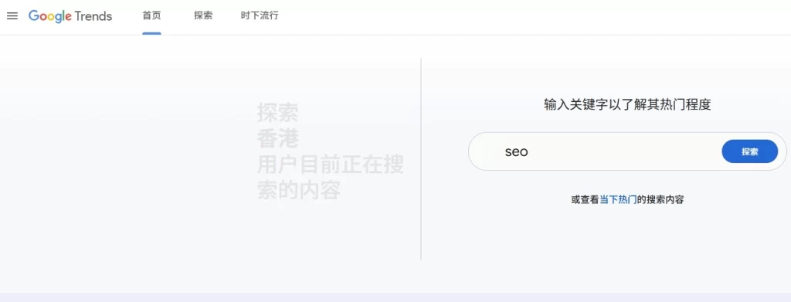Click the faded 索的内容 line of text
The height and width of the screenshot is (302, 791).
[299, 191]
